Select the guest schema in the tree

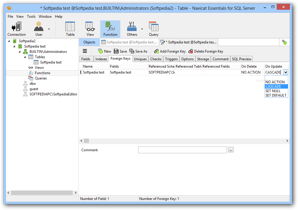(x=34, y=89)
